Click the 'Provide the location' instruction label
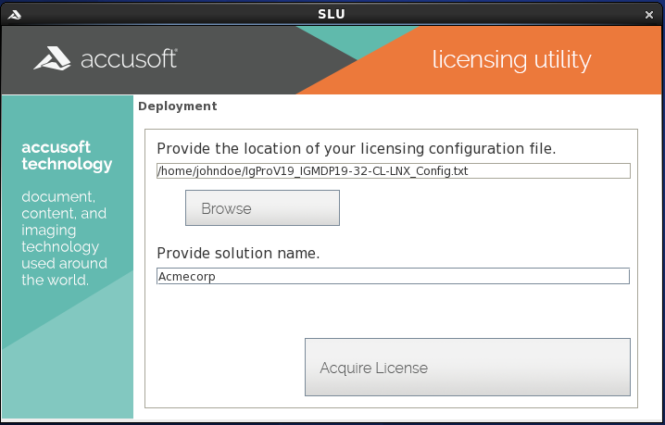Screen dimensions: 665x425 [x=356, y=148]
